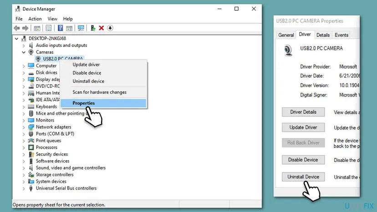Collapse the DESKTOP-2NKGJ68 root node
This screenshot has width=377, height=212.
coord(16,39)
